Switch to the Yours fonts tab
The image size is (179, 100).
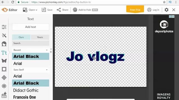(40, 37)
